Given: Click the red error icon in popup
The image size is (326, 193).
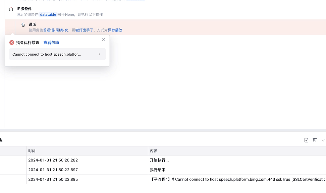Looking at the screenshot, I should 12,43.
